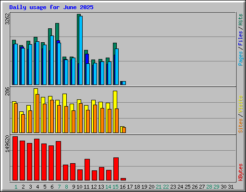Click day 21 on the date axis
Image resolution: width=246 pixels, height=192 pixels.
point(159,187)
